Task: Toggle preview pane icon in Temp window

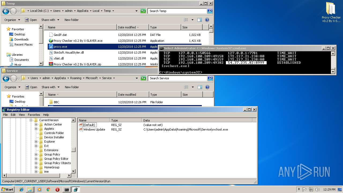Action: pyautogui.click(x=199, y=20)
